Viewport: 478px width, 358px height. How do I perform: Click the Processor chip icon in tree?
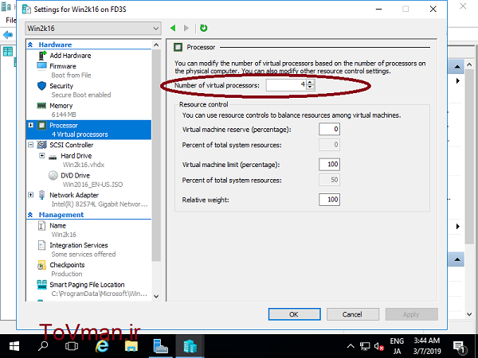41,126
